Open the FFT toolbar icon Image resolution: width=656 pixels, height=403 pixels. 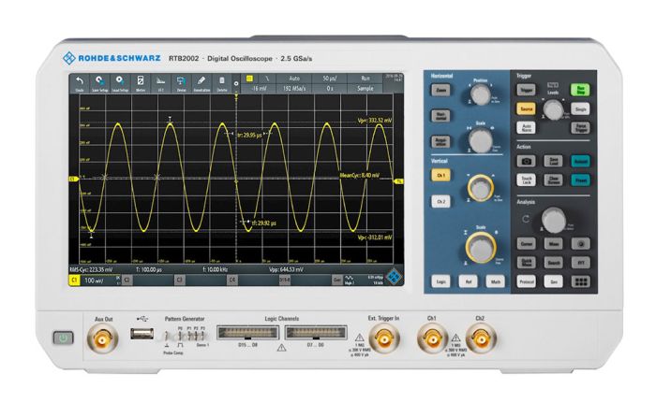click(160, 83)
